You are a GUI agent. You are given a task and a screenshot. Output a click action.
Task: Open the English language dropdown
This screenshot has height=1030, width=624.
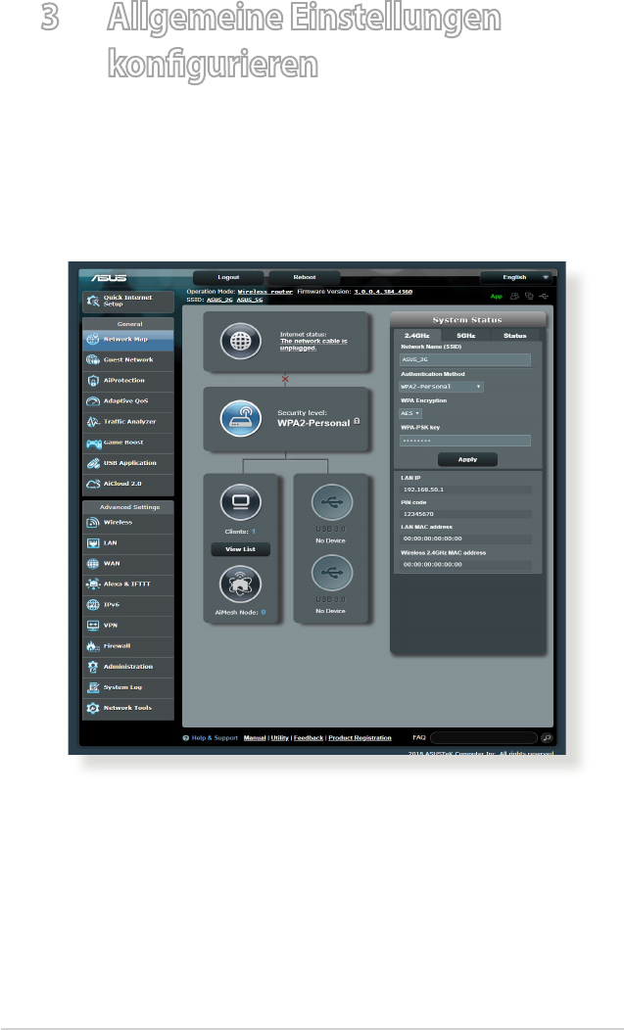click(x=515, y=277)
